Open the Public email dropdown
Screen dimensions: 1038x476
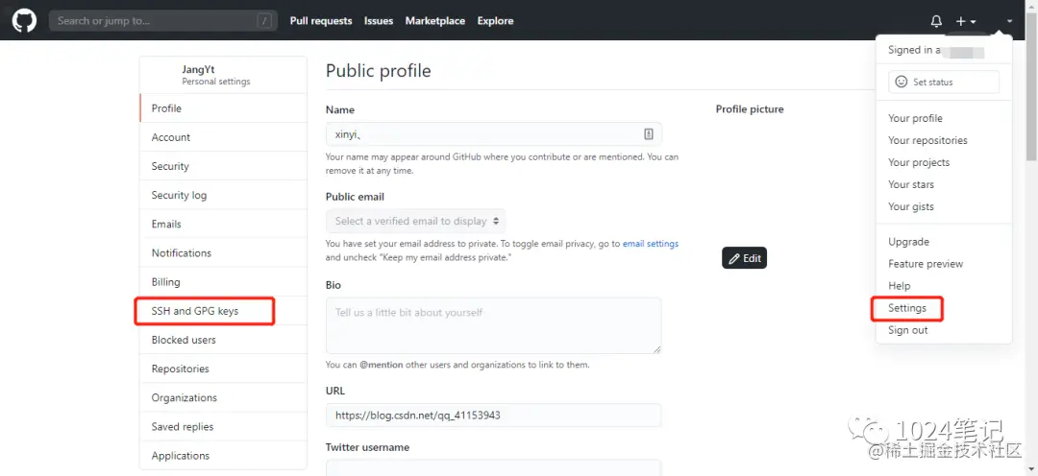(x=416, y=222)
